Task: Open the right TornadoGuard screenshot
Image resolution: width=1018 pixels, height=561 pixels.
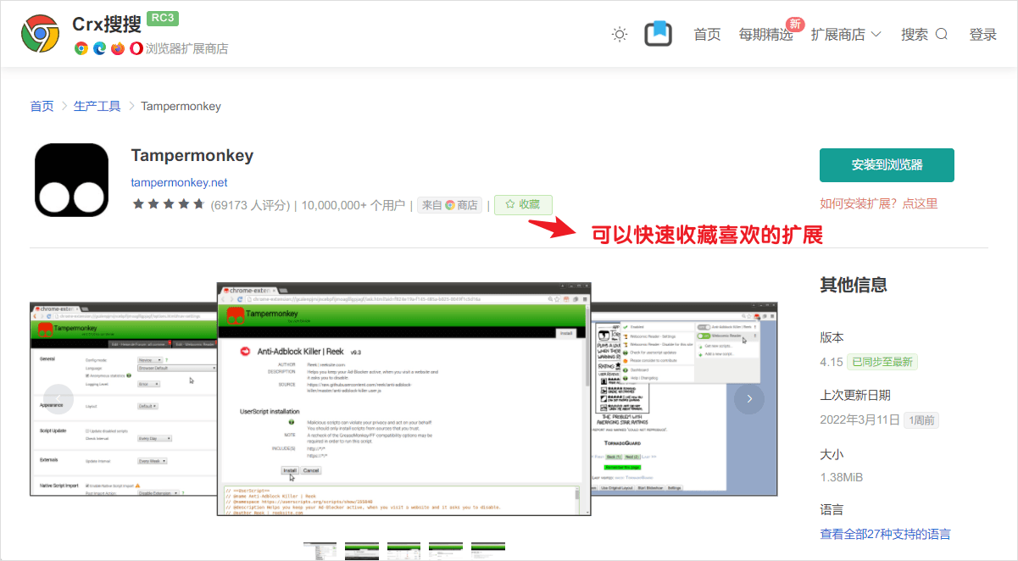Action: point(684,398)
